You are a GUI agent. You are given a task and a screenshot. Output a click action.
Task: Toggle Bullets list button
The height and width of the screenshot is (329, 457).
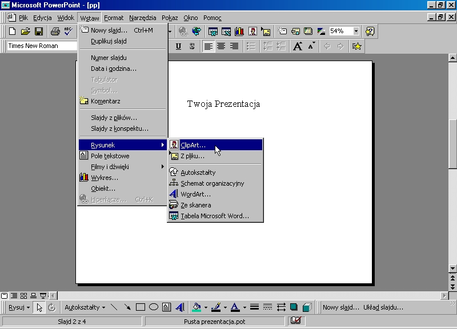point(251,46)
